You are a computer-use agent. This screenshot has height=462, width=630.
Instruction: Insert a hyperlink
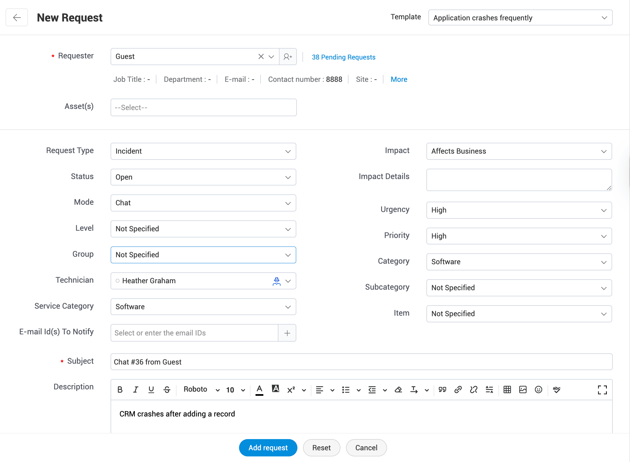[458, 390]
